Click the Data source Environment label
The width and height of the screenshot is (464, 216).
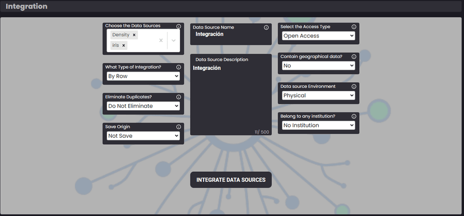pos(308,87)
